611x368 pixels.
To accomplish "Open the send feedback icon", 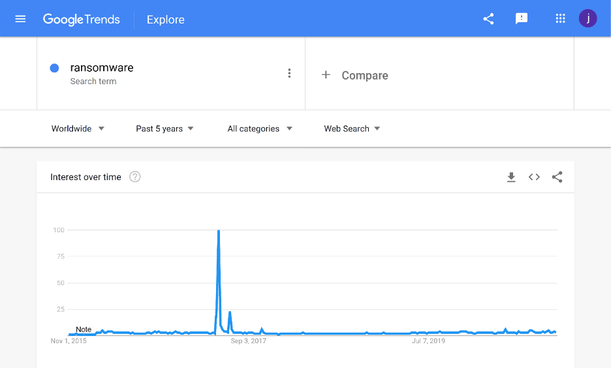I will tap(521, 19).
